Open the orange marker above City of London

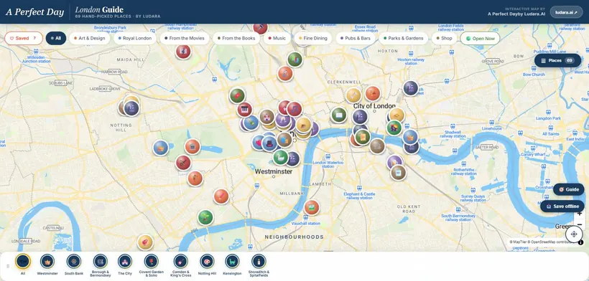coord(373,94)
